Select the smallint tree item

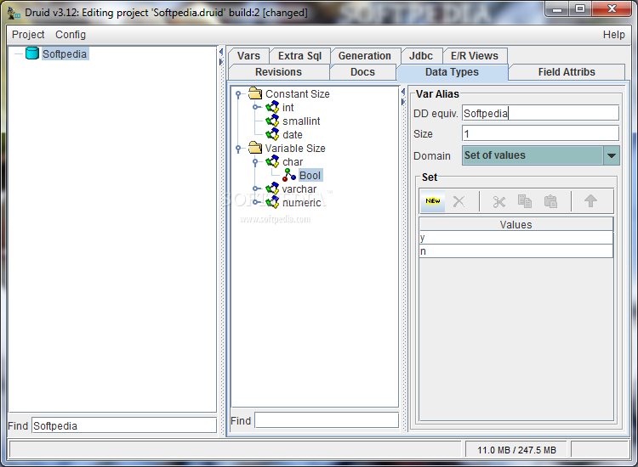coord(301,121)
